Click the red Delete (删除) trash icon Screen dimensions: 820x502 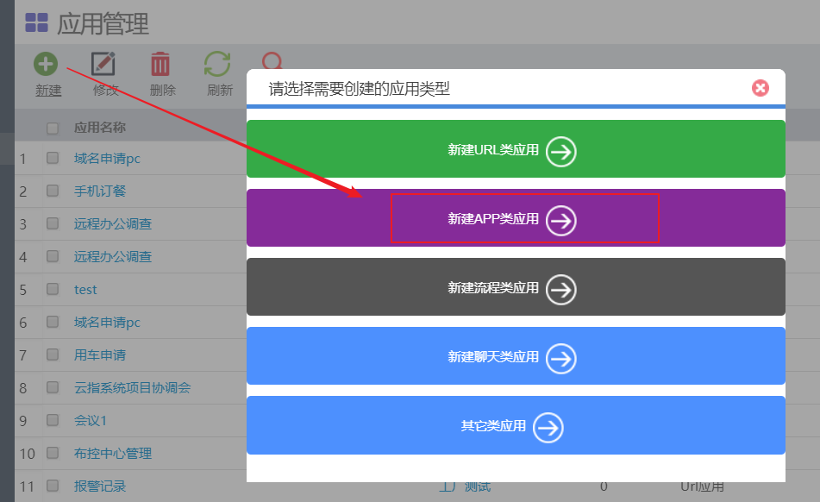click(x=161, y=64)
